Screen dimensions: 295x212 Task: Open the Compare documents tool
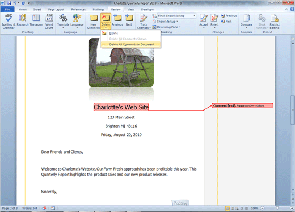246,22
